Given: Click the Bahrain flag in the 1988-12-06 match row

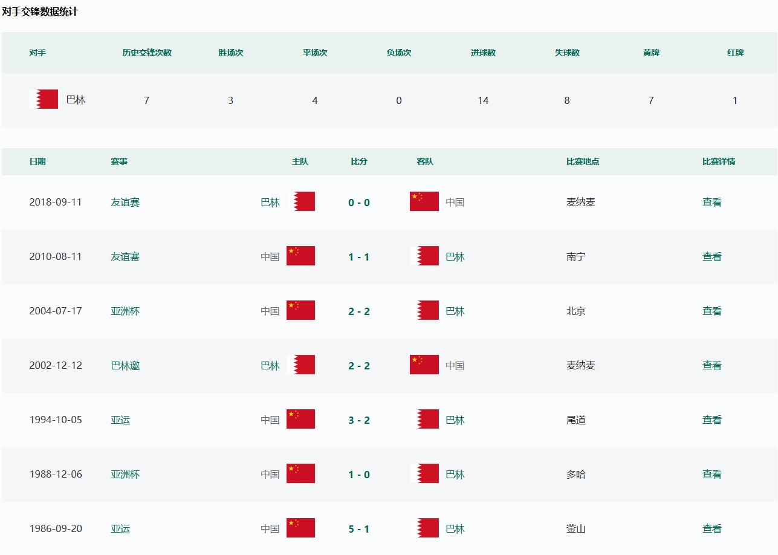Looking at the screenshot, I should click(x=424, y=473).
